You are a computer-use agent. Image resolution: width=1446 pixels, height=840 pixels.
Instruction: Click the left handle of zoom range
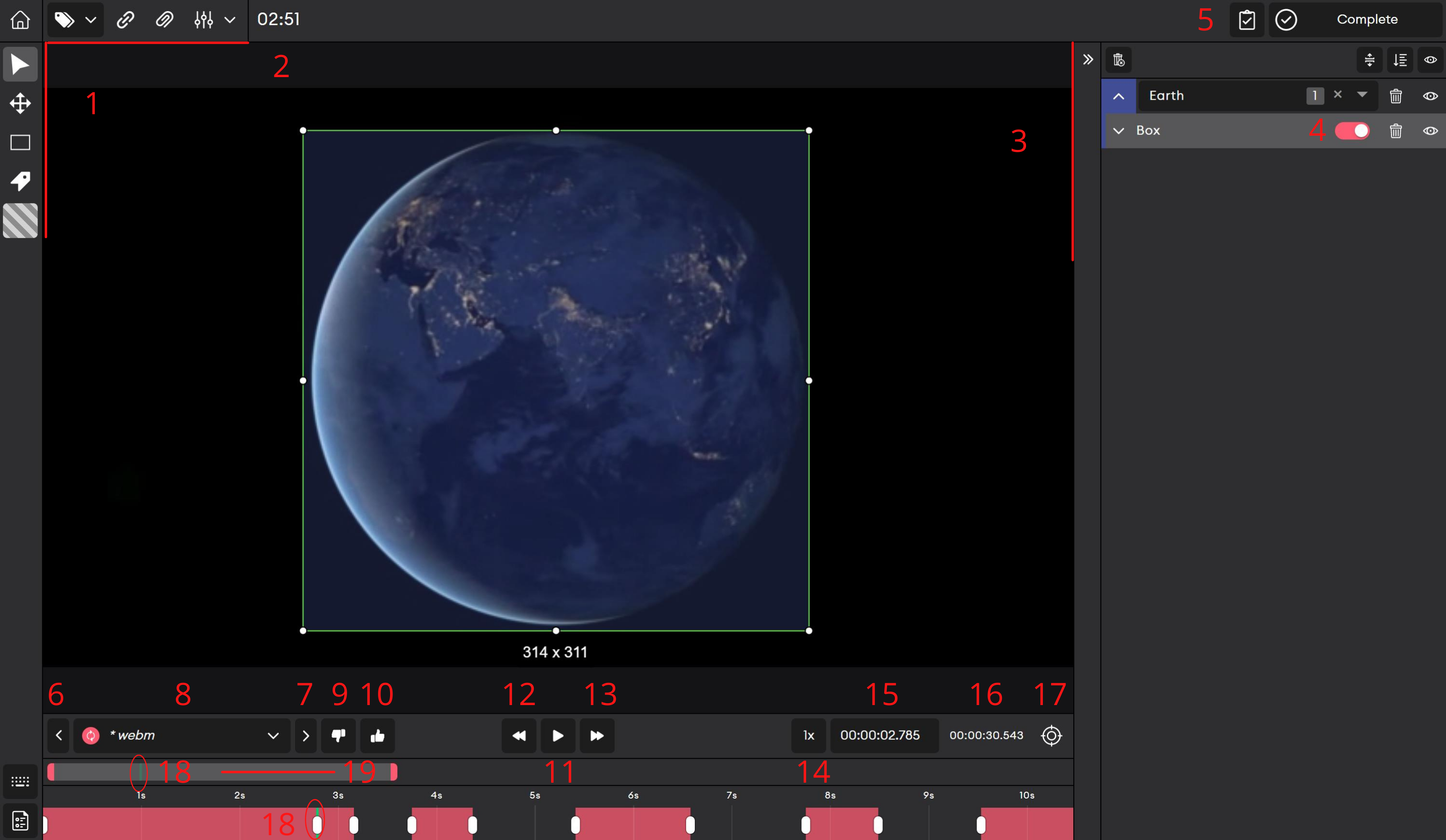coord(51,772)
